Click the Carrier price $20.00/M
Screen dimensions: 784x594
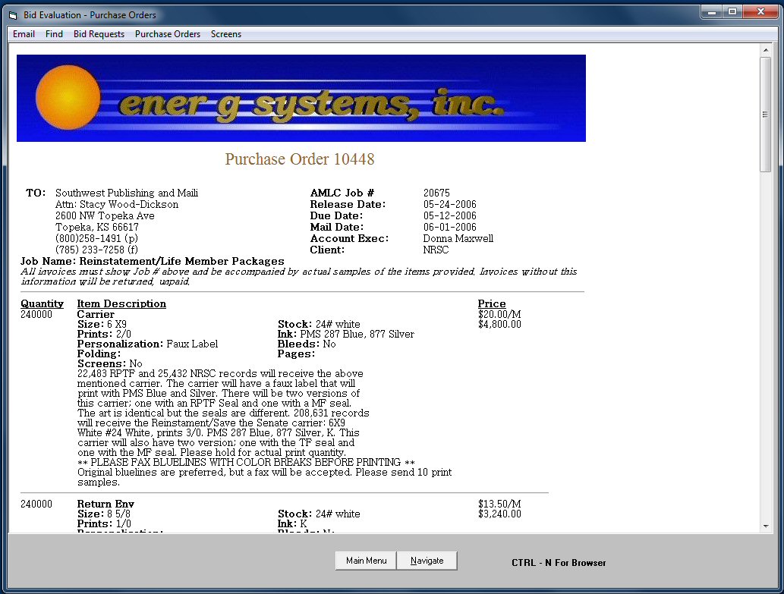pos(499,314)
